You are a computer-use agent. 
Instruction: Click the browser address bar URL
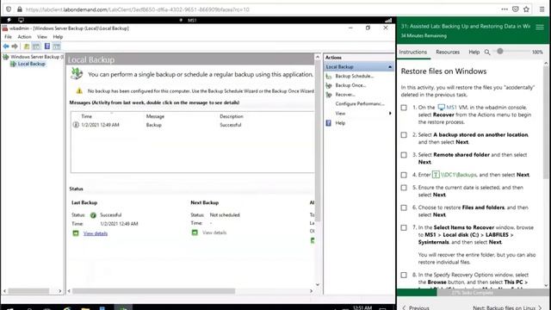click(x=137, y=9)
